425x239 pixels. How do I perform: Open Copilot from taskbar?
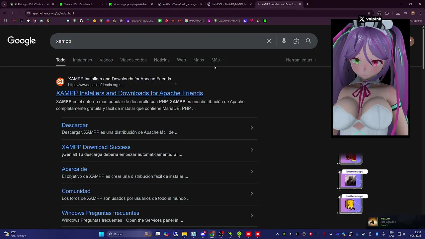[x=166, y=234]
